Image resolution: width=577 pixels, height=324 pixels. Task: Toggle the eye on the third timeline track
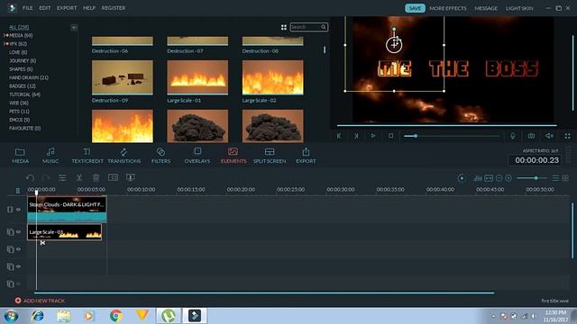[18, 249]
